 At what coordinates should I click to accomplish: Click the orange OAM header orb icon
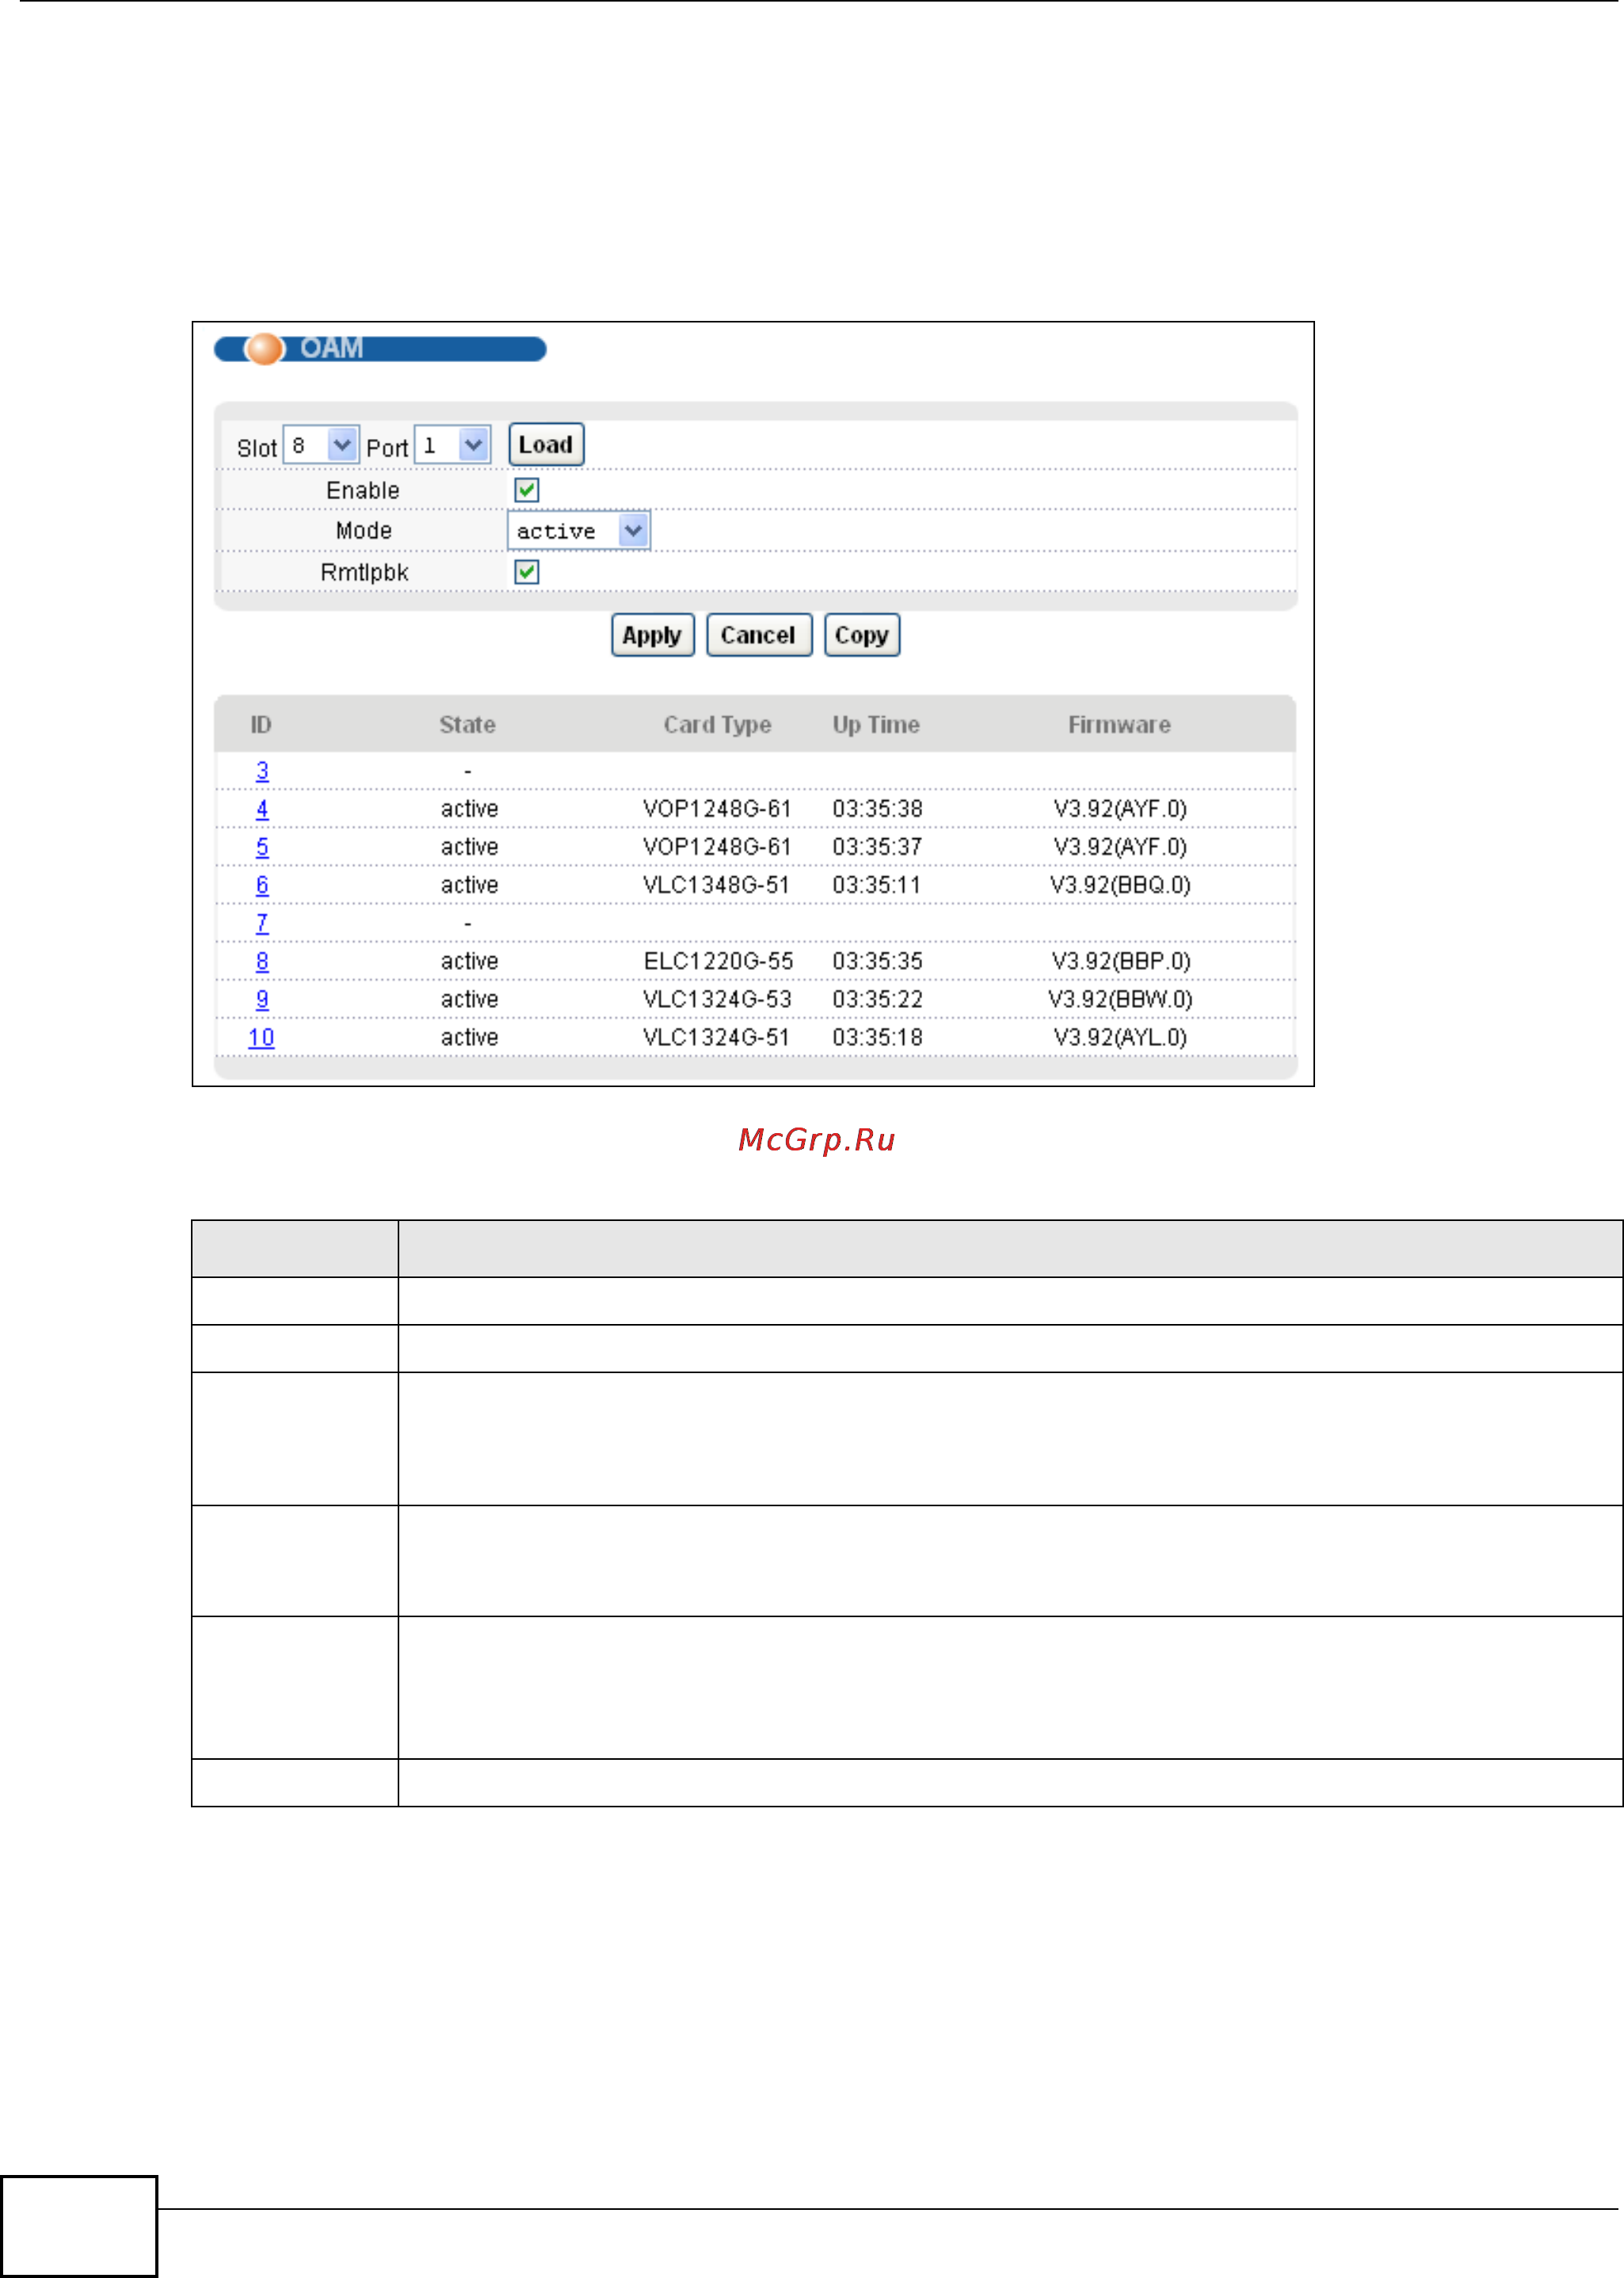[x=265, y=348]
